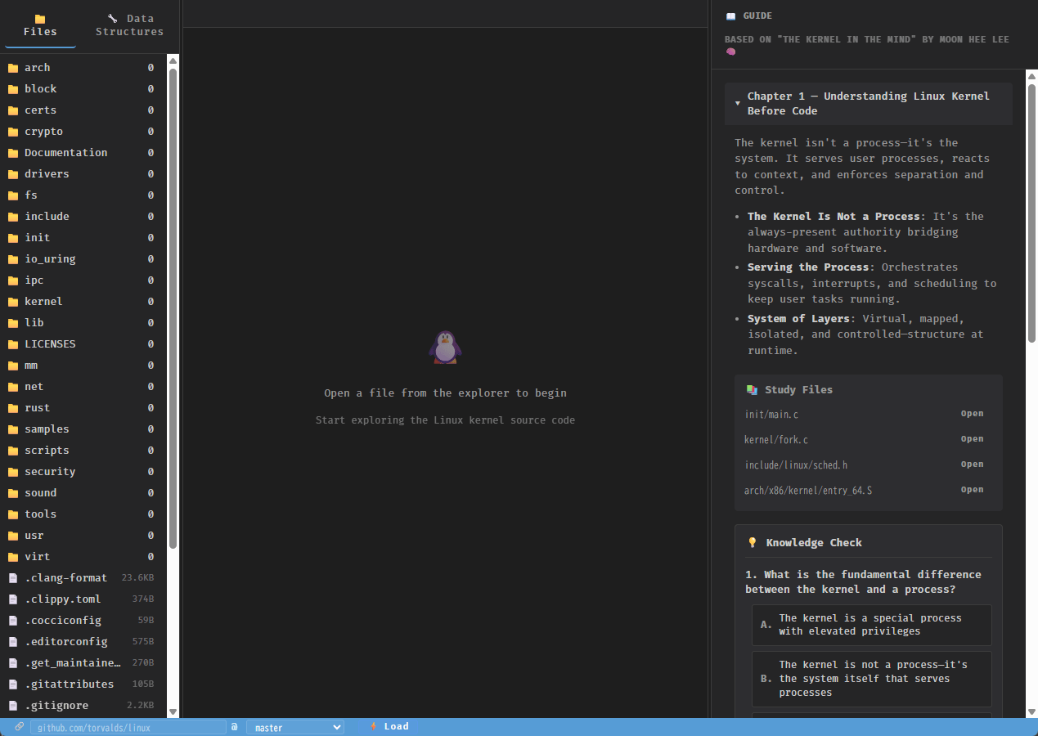This screenshot has height=736, width=1038.
Task: Click the Study Files books icon
Action: click(x=752, y=390)
